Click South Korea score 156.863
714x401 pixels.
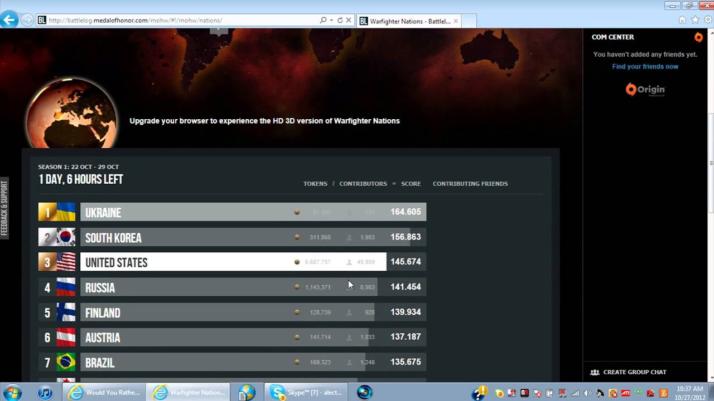pyautogui.click(x=406, y=237)
